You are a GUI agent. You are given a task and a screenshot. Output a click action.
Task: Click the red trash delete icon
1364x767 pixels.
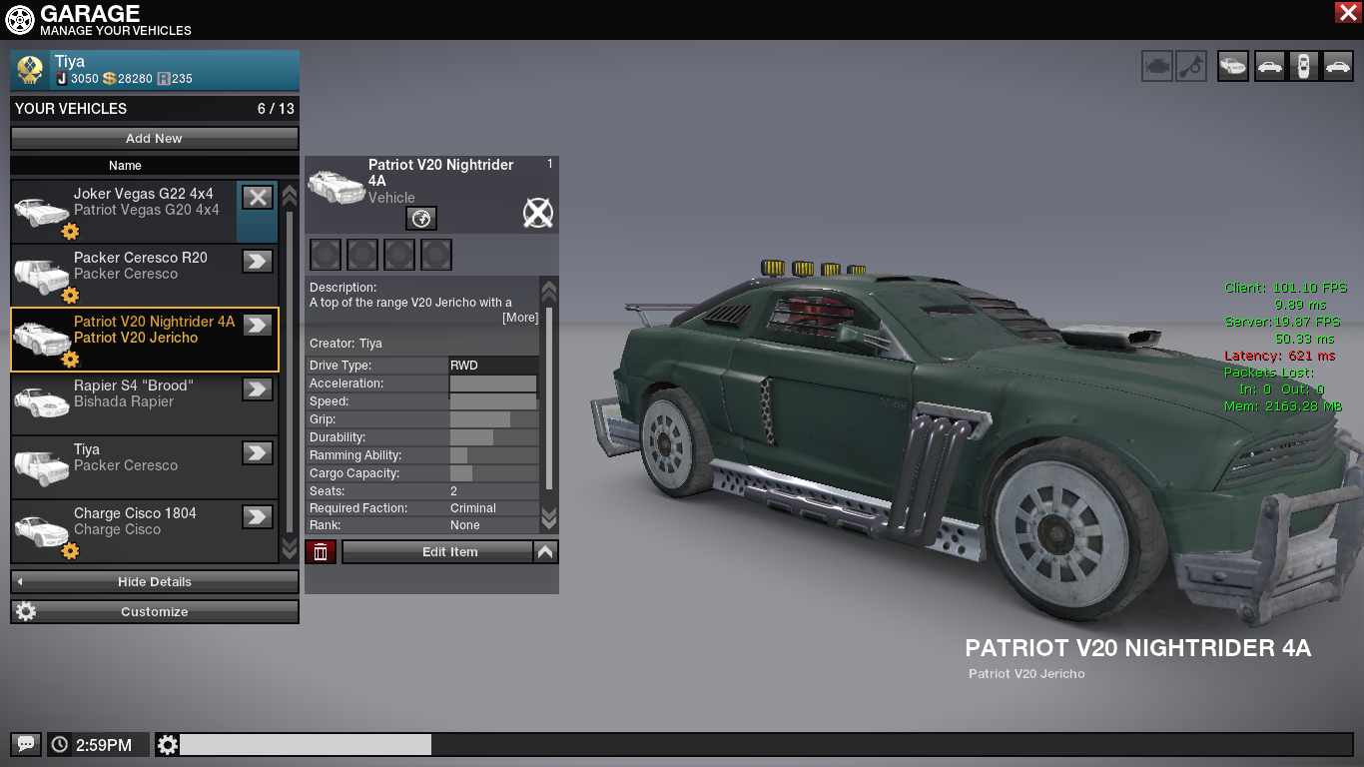tap(321, 552)
